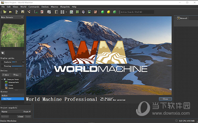The width and height of the screenshot is (198, 123).
Task: Open the Macros menu
Action: coord(54,7)
